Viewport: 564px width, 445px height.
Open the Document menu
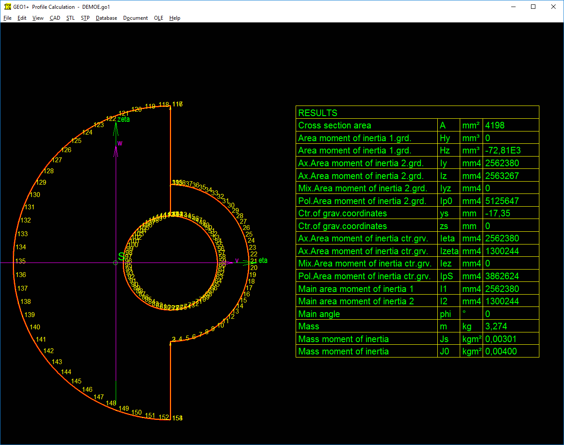pyautogui.click(x=136, y=18)
